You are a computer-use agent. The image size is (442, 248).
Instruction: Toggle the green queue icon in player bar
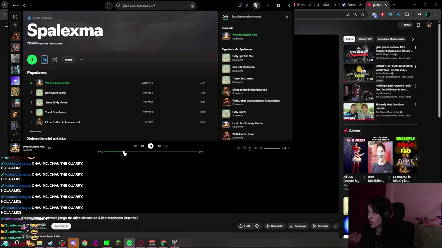click(250, 148)
